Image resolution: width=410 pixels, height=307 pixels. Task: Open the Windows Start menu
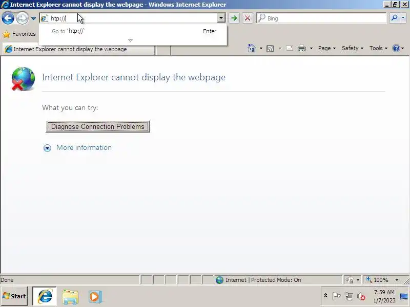pos(14,296)
